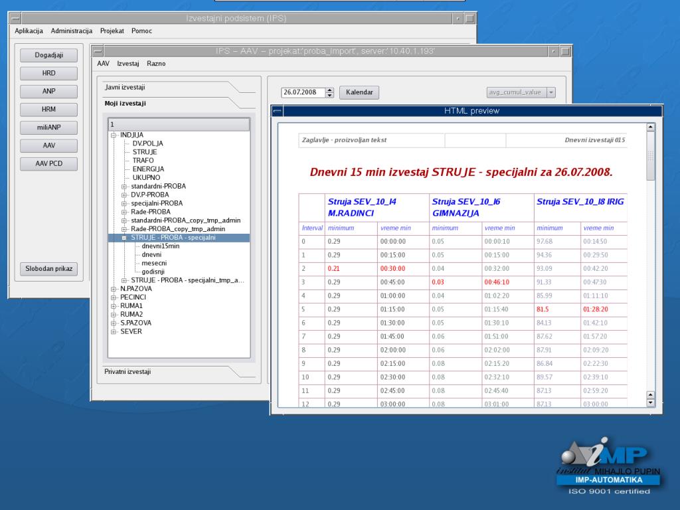Select the mesecni report item

coord(153,263)
